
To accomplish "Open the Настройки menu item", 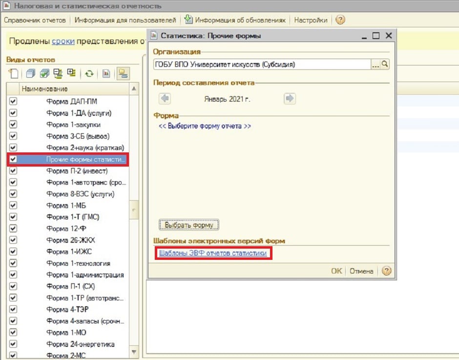I will [x=311, y=20].
